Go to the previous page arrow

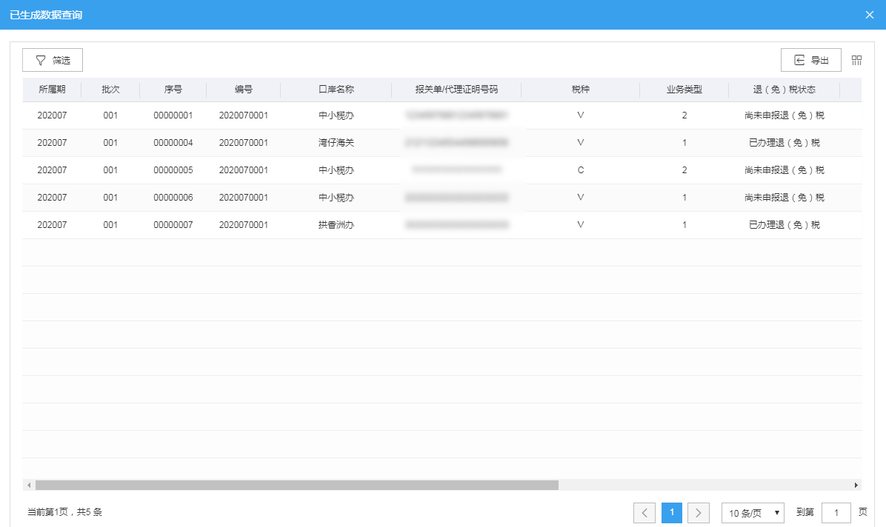pyautogui.click(x=644, y=512)
